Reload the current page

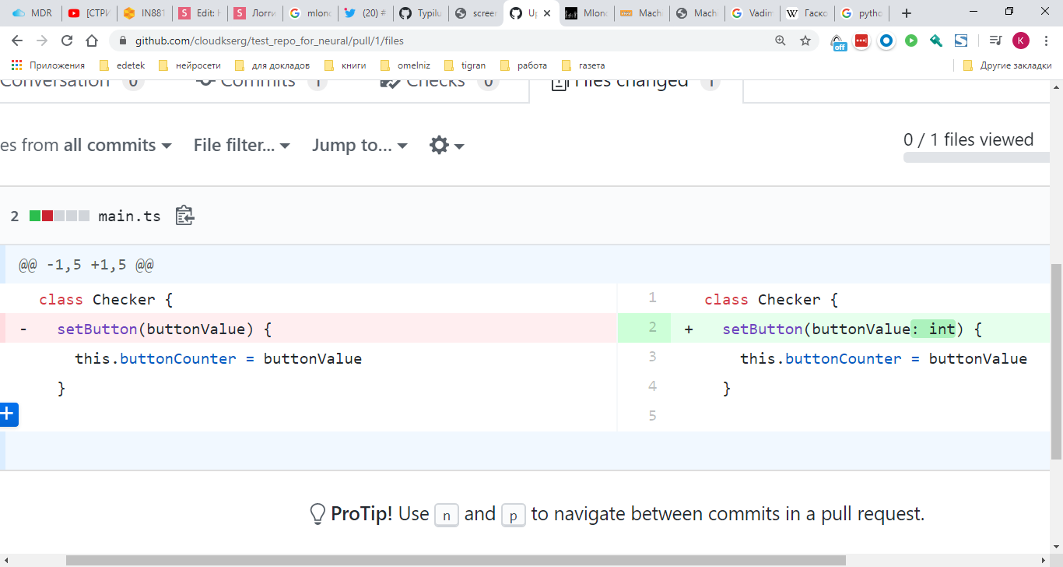67,40
